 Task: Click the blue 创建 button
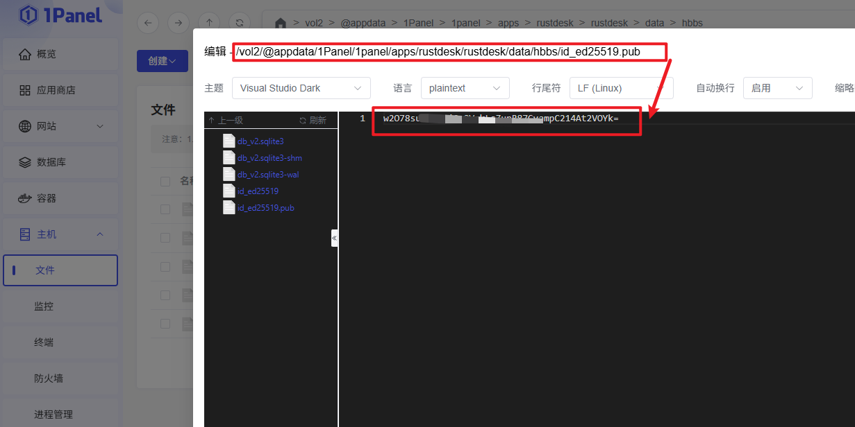tap(162, 60)
